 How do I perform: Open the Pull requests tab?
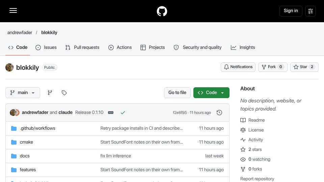point(82,48)
